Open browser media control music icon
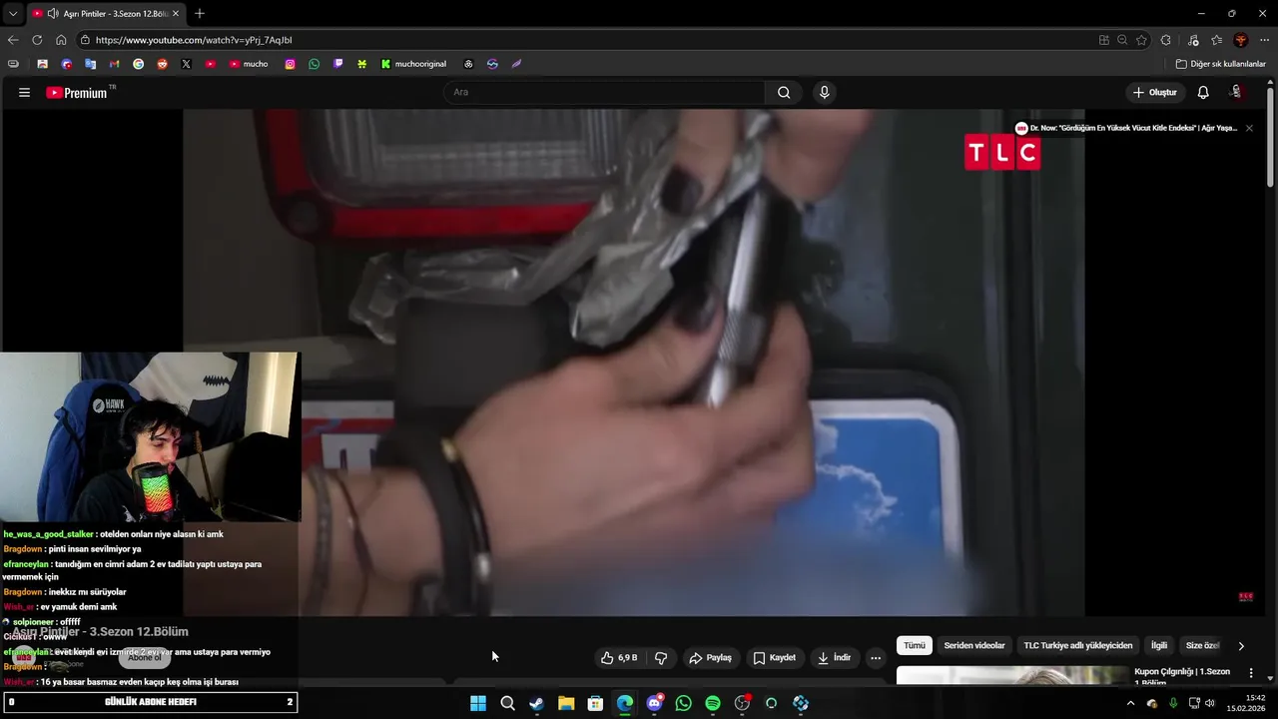 click(x=1193, y=40)
